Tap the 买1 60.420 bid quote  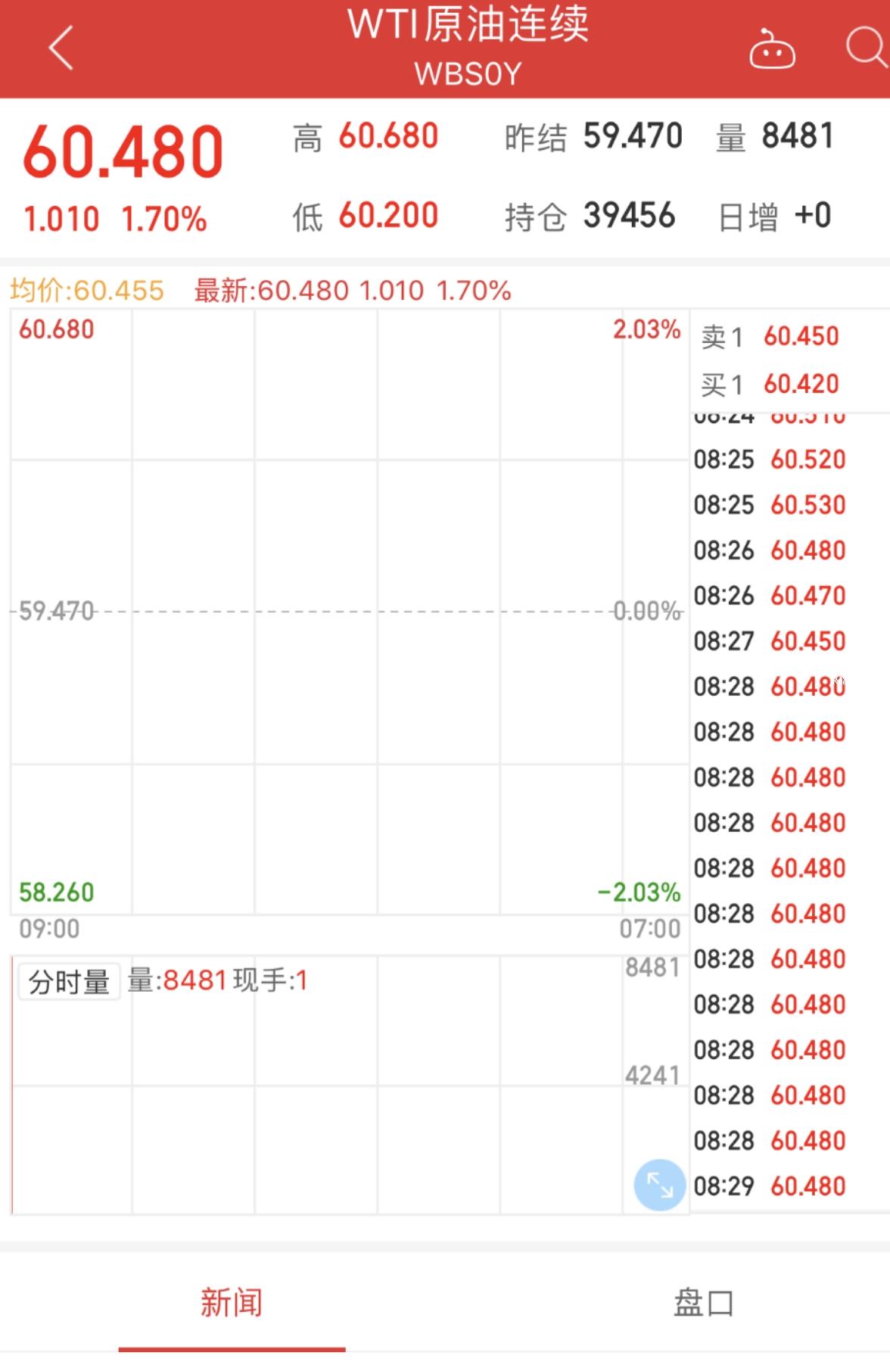click(770, 385)
